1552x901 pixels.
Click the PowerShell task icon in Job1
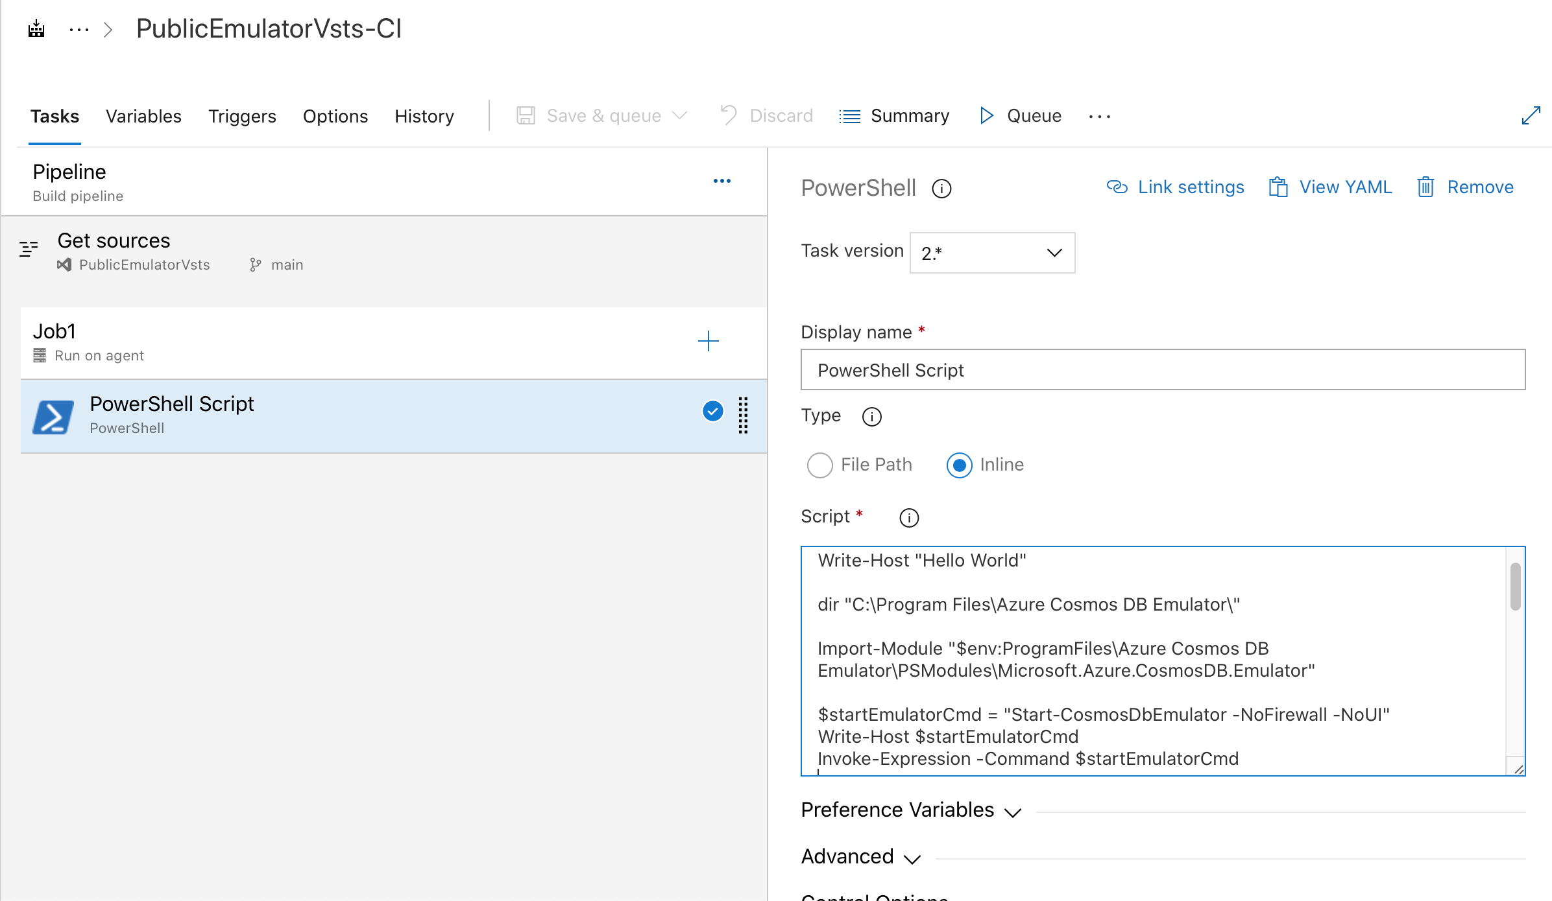tap(56, 415)
